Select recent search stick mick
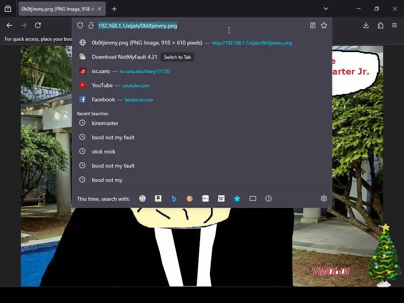Viewport: 404px width, 303px height. pyautogui.click(x=202, y=151)
